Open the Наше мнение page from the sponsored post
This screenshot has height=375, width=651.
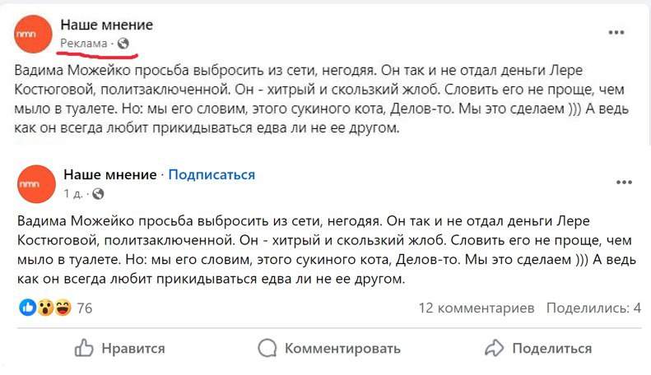pos(106,25)
